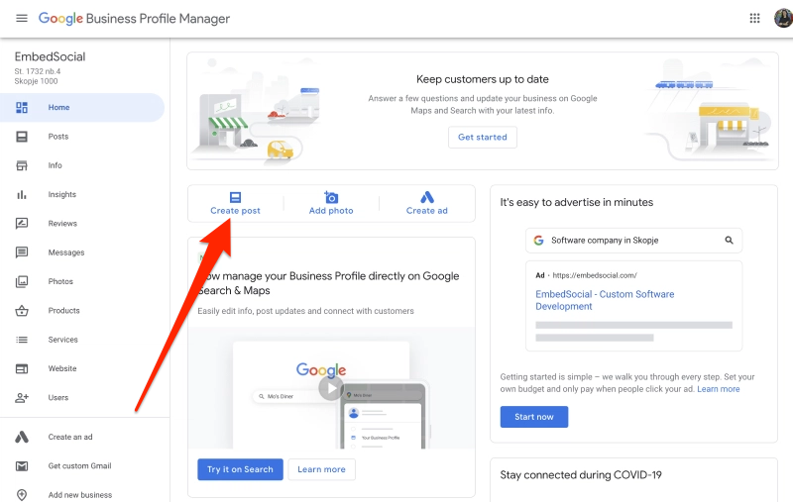The height and width of the screenshot is (502, 793).
Task: Click the Google Ads icon beside Create an ad
Action: [x=22, y=437]
